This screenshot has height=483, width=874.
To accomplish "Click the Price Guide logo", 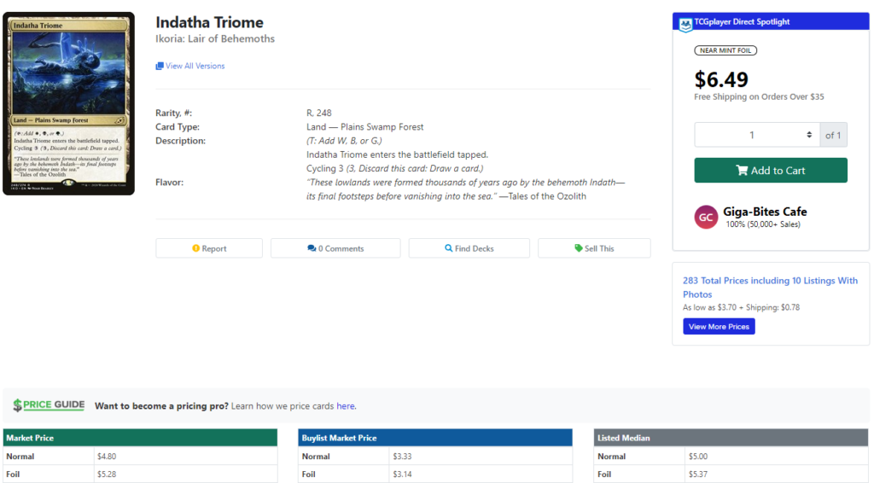I will (x=49, y=405).
